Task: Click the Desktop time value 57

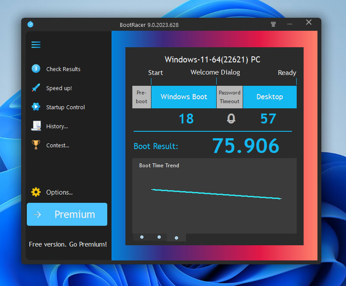Action: 268,119
